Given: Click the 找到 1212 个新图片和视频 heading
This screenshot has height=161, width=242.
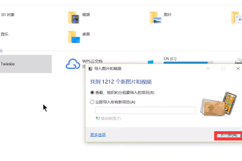Looking at the screenshot, I should [121, 82].
